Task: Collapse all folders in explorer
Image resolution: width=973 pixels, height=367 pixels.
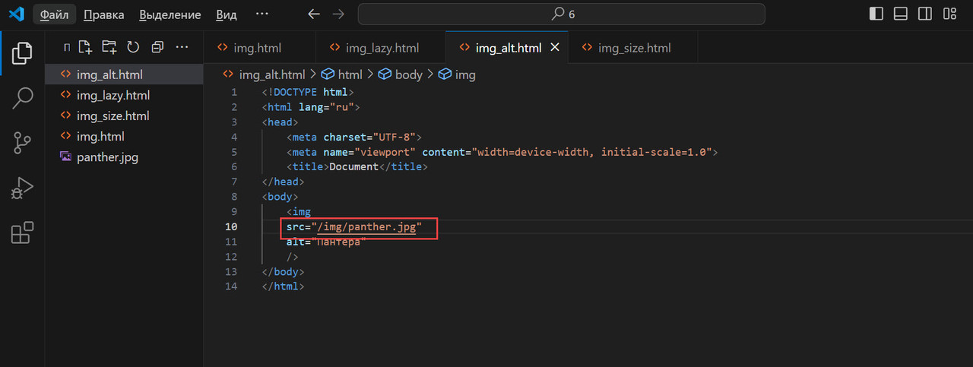Action: tap(157, 47)
